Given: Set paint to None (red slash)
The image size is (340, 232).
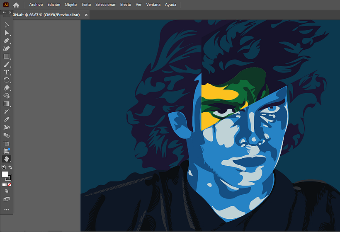Looking at the screenshot, I should tap(10, 184).
